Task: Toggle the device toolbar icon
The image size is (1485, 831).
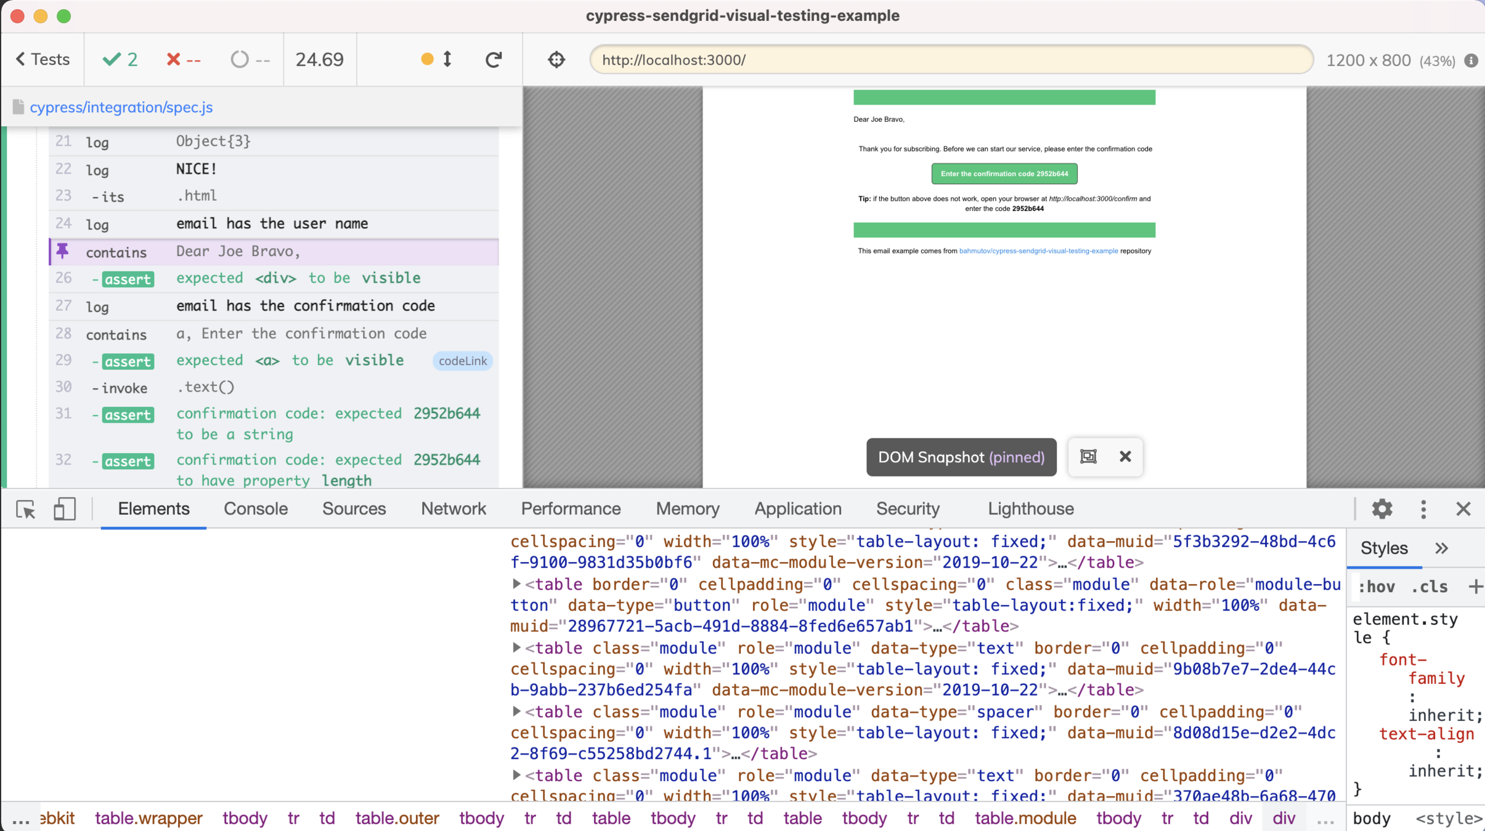Action: pyautogui.click(x=64, y=509)
